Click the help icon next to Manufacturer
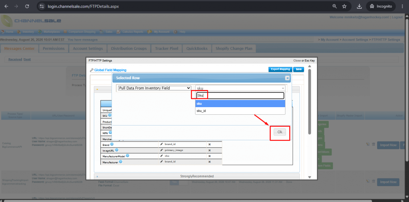Image resolution: width=409 pixels, height=202 pixels. pos(121,162)
